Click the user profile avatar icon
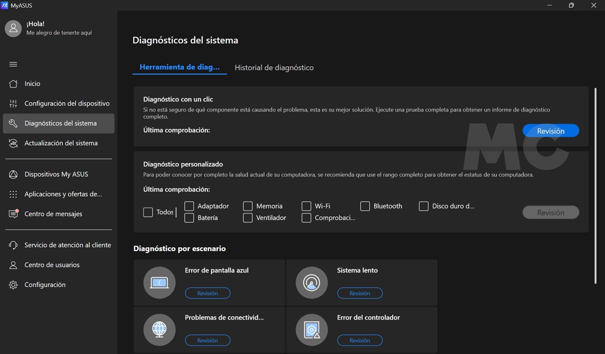605x354 pixels. tap(13, 29)
